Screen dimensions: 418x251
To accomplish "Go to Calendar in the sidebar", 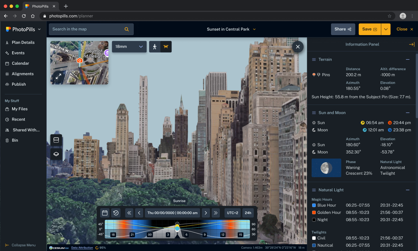I will pyautogui.click(x=17, y=63).
